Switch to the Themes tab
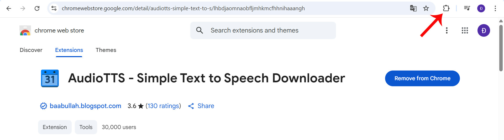This screenshot has height=140, width=504. [x=106, y=50]
